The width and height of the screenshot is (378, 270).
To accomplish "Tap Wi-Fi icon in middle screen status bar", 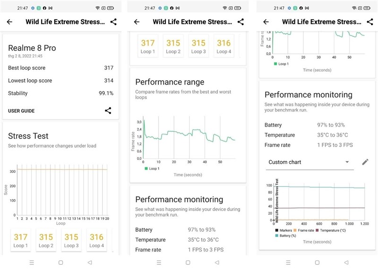I will [x=225, y=8].
